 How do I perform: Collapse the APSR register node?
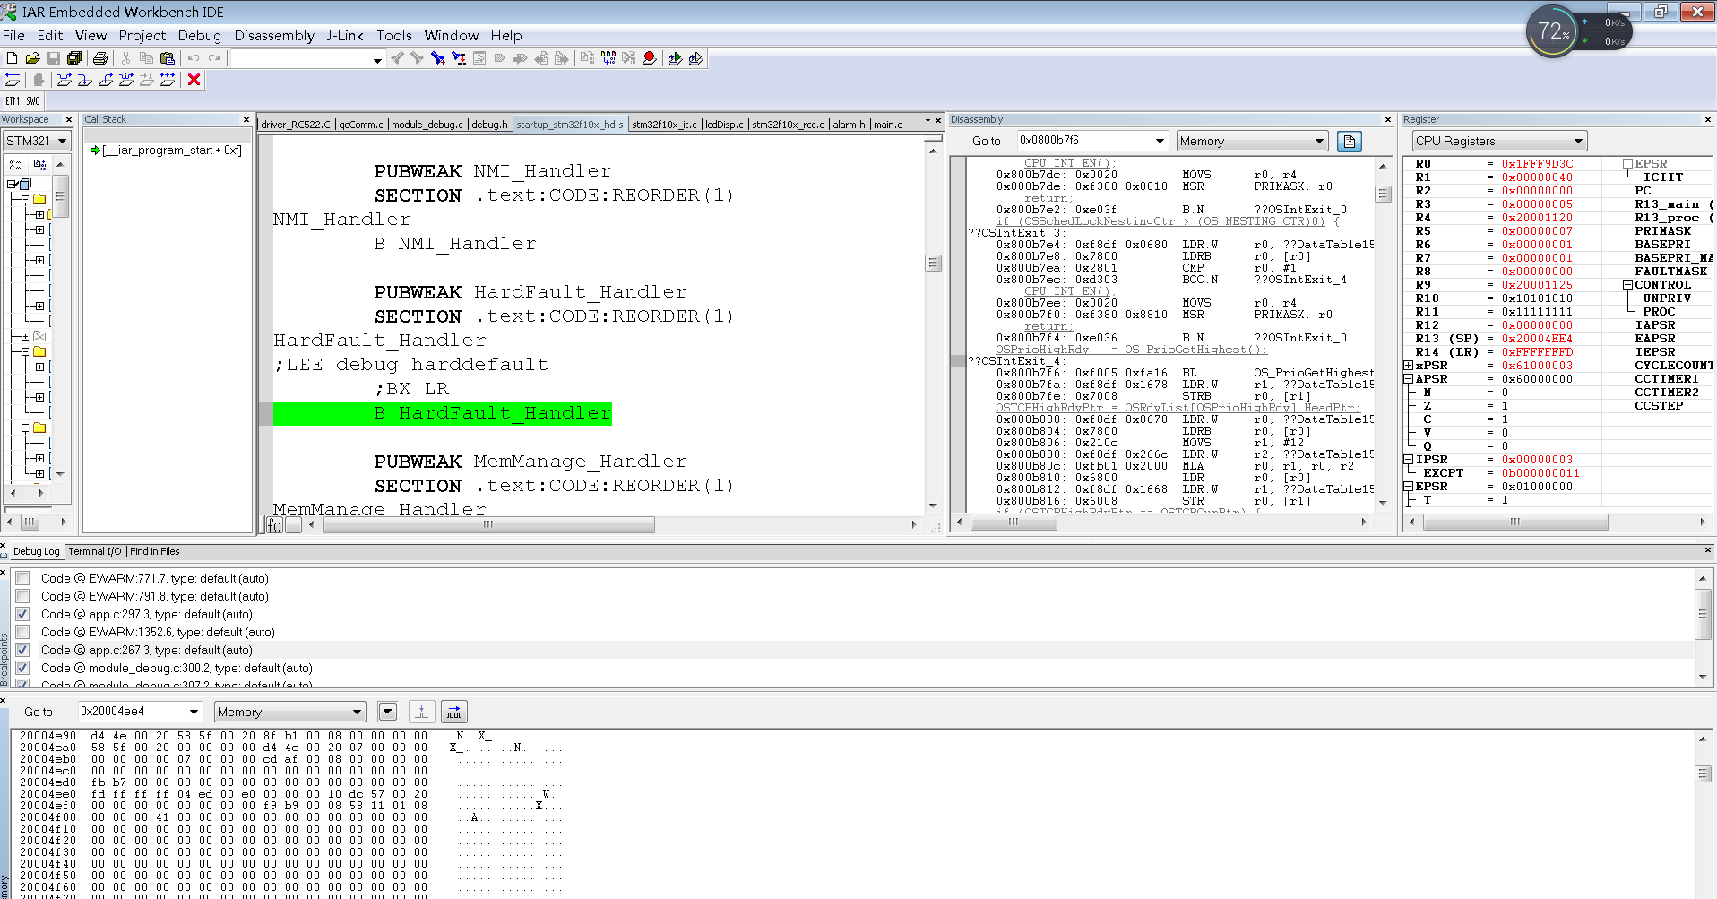pos(1409,379)
